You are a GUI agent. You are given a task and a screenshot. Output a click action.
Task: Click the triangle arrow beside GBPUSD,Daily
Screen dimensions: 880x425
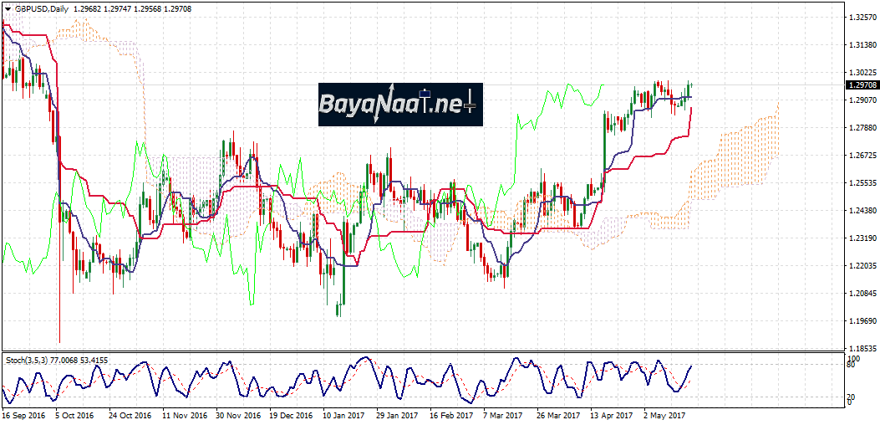click(x=8, y=8)
